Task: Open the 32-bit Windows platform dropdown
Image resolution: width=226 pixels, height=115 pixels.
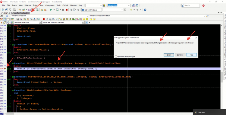Action: pos(100,10)
